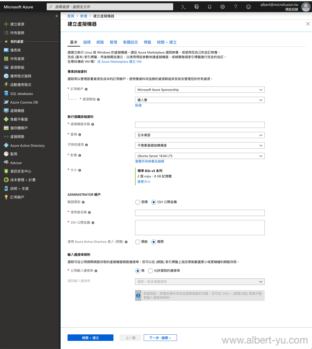Image resolution: width=312 pixels, height=349 pixels.
Task: Show info tooltip for 訂用帳戶
Action: (86, 89)
